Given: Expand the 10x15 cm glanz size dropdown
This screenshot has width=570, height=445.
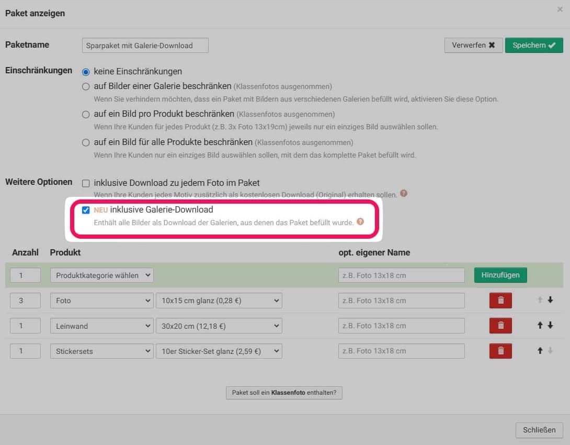Looking at the screenshot, I should click(219, 301).
